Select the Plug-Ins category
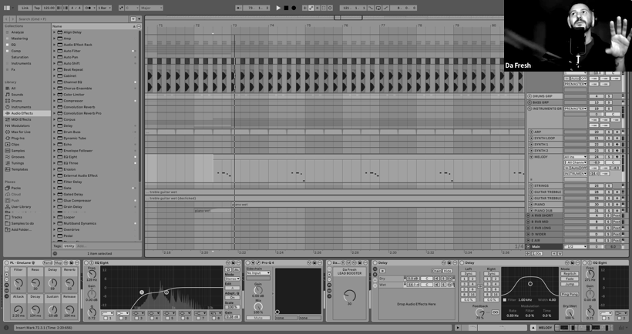632x334 pixels. [20, 138]
